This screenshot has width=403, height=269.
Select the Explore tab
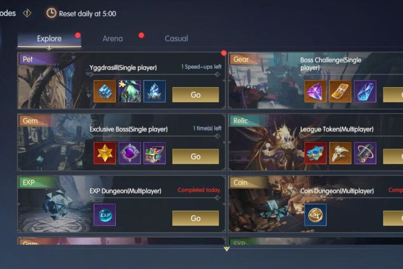pyautogui.click(x=49, y=39)
